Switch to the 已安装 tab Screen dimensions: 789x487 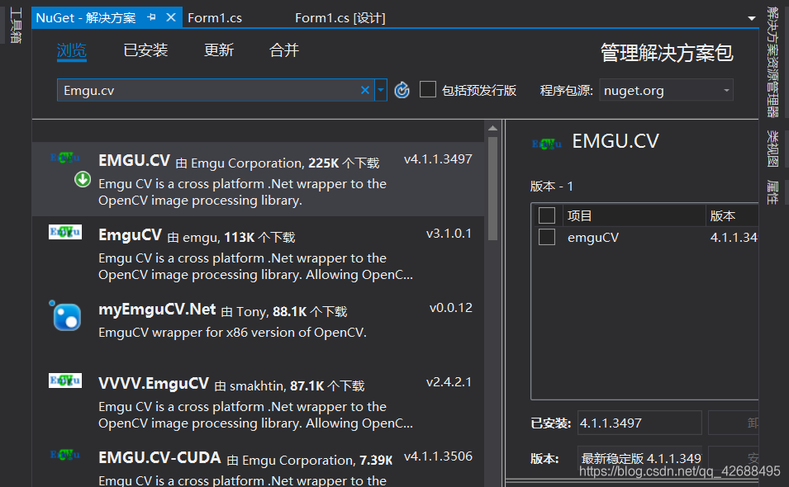pyautogui.click(x=145, y=50)
